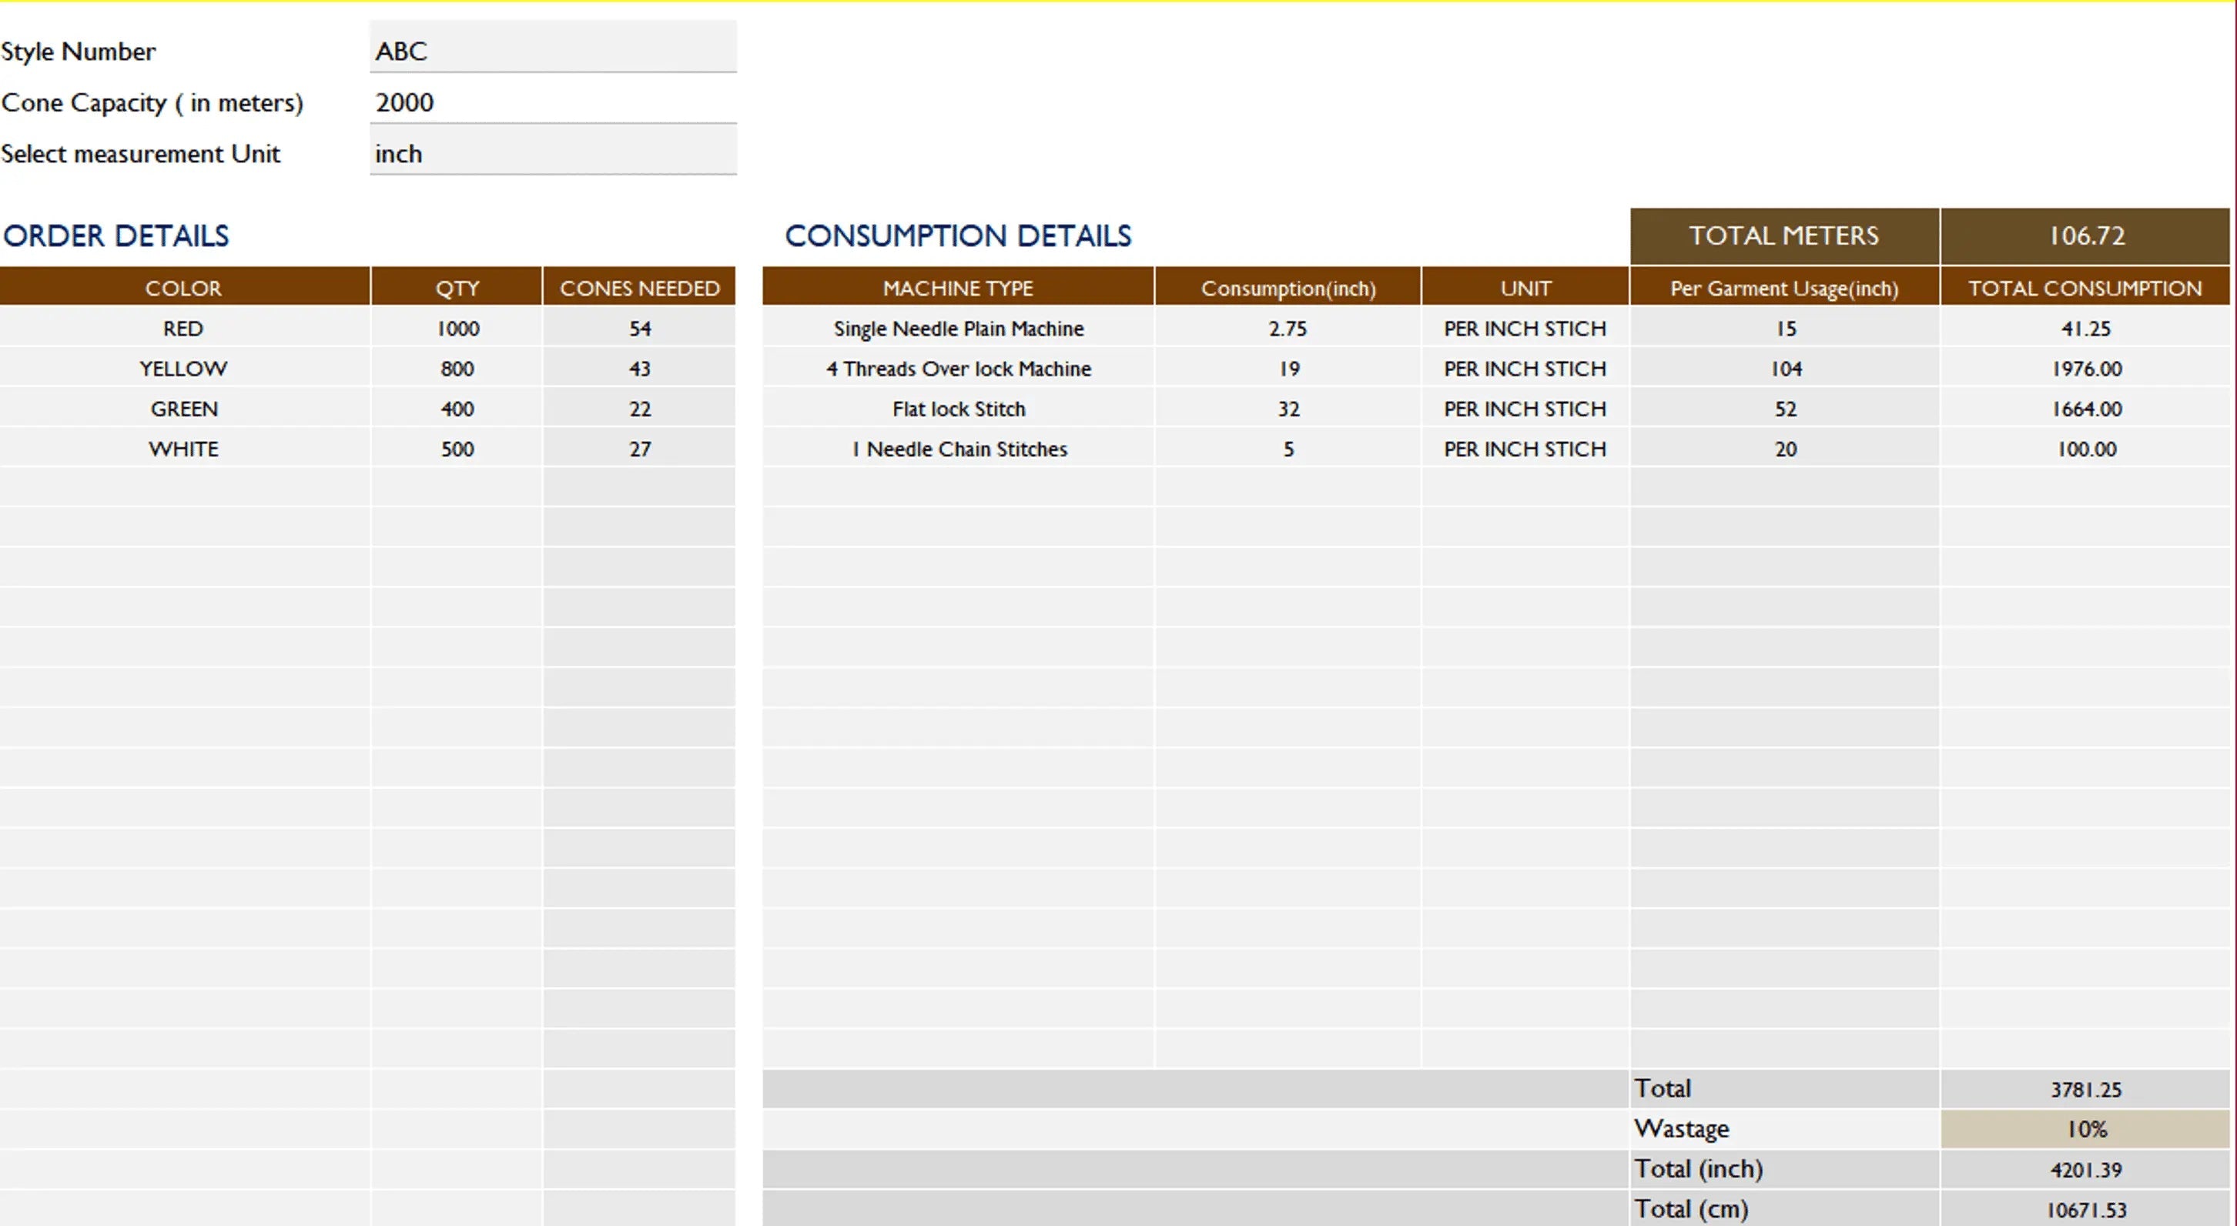The width and height of the screenshot is (2237, 1226).
Task: Select cones needed for YELLOW row
Action: pyautogui.click(x=639, y=368)
